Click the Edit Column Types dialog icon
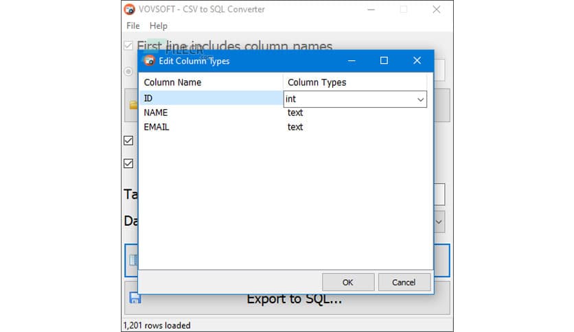Image resolution: width=574 pixels, height=332 pixels. coord(149,60)
